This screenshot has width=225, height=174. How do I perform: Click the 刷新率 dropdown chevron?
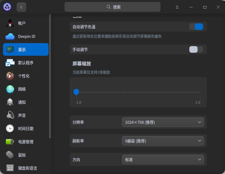click(199, 141)
